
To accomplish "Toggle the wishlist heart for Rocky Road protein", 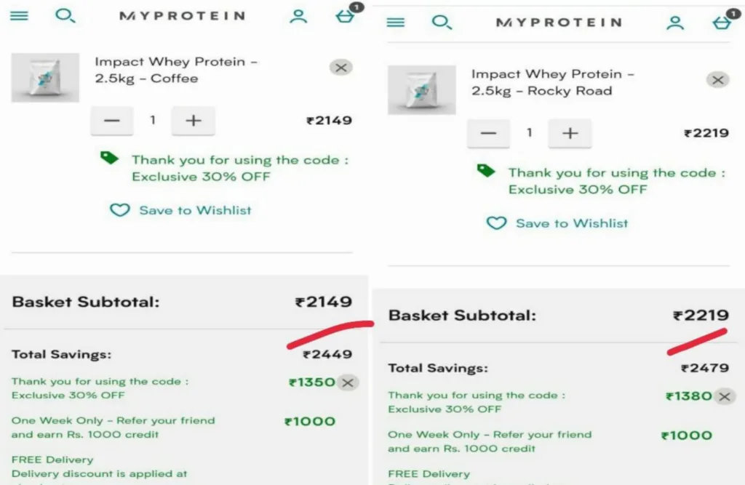I will (x=496, y=223).
